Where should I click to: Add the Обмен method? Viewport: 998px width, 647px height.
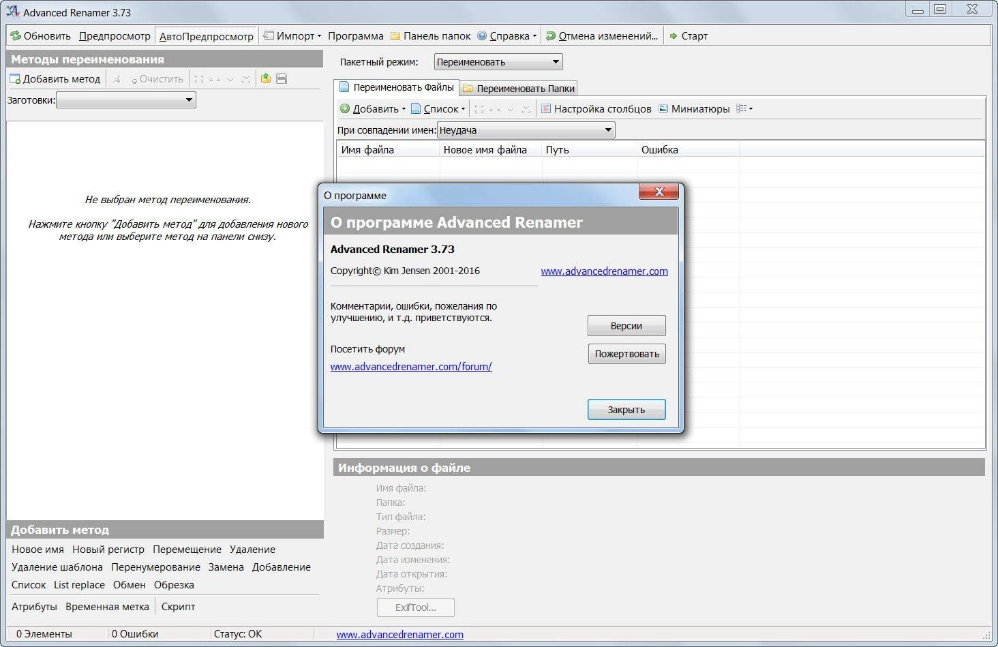(x=130, y=585)
